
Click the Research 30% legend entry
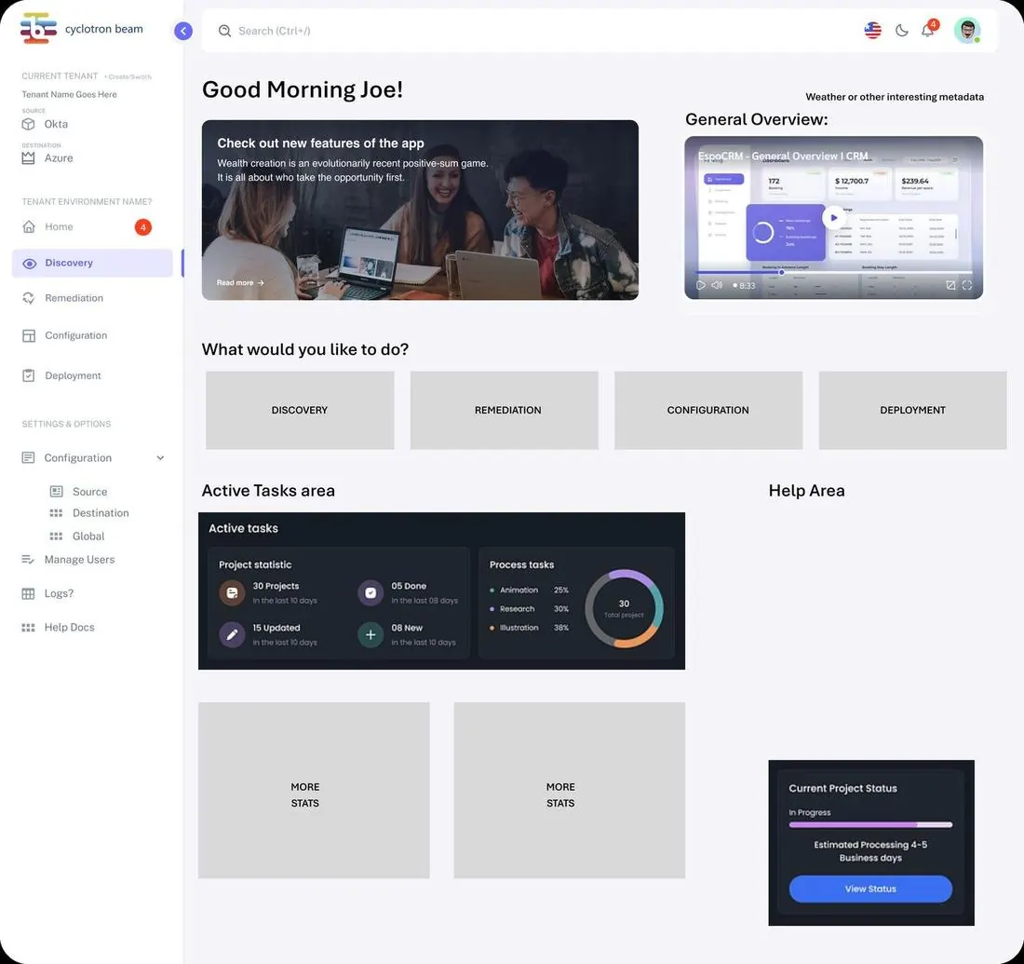pyautogui.click(x=530, y=609)
